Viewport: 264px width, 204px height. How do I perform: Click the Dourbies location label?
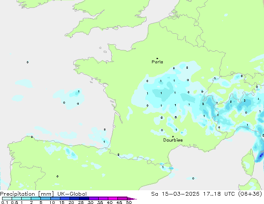coord(173,140)
